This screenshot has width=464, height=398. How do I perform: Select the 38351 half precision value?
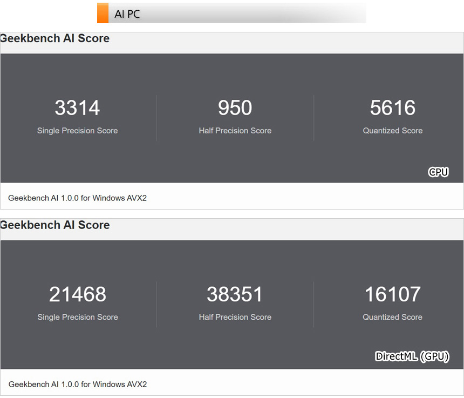coord(235,294)
